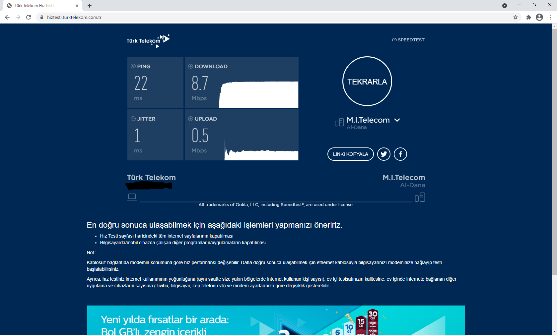Click the 'Bilgisayarda/mobil cihazda' bullet
557x335 pixels.
[x=183, y=243]
